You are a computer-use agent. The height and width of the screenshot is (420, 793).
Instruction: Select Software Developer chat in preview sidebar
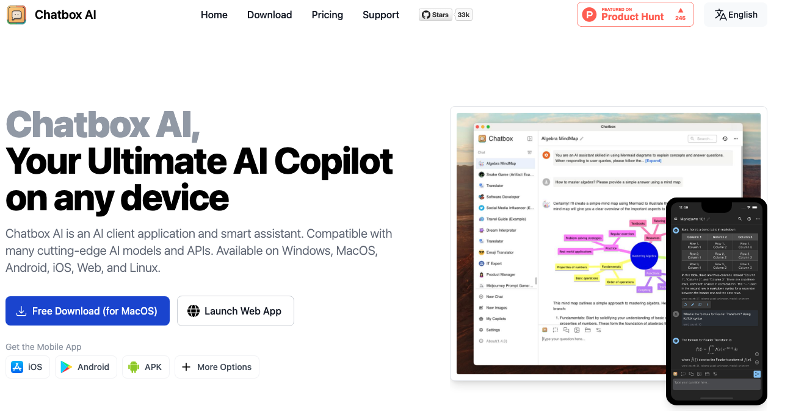pyautogui.click(x=505, y=197)
